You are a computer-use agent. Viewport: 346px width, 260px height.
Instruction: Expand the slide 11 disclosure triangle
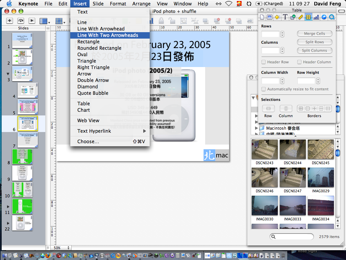[x=8, y=207]
